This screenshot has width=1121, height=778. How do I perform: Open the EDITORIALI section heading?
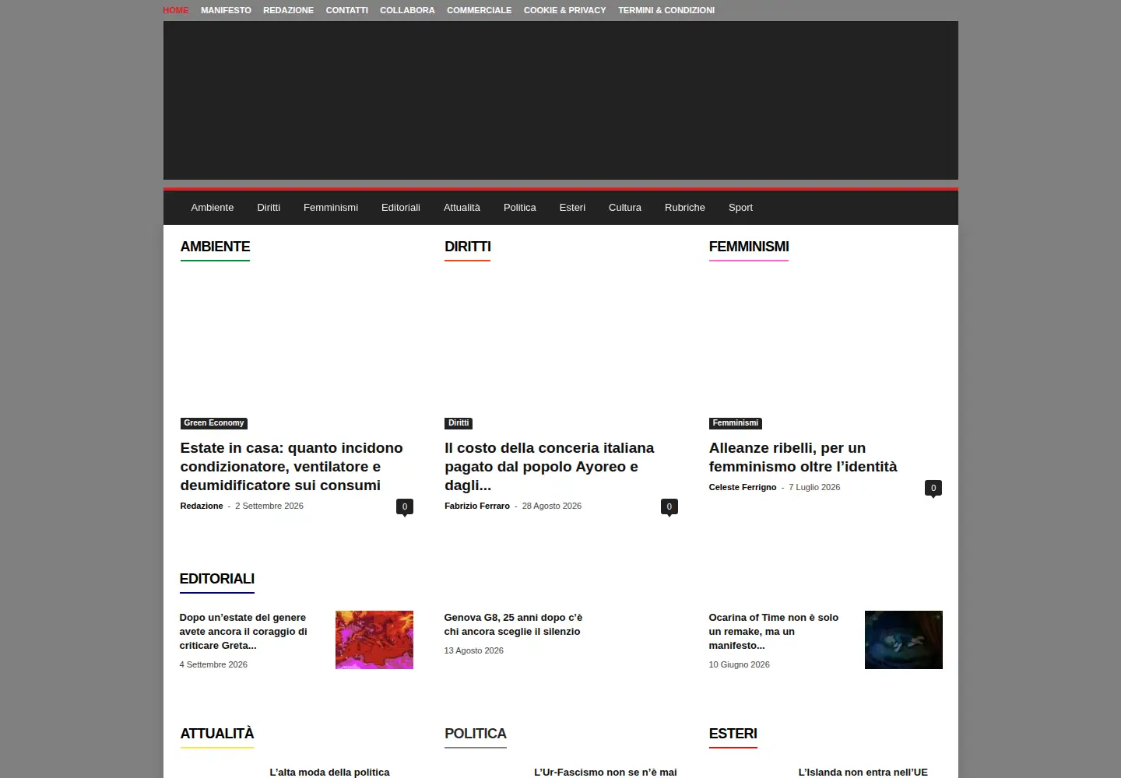(x=217, y=579)
